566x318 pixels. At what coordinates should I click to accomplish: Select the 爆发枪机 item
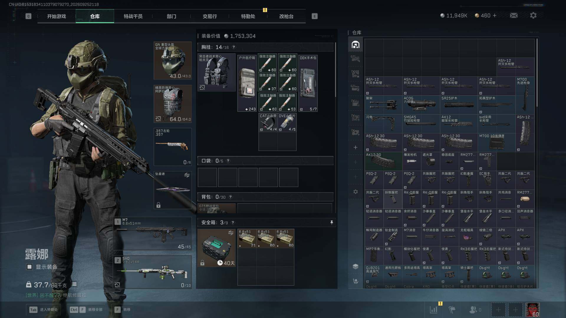pos(412,161)
